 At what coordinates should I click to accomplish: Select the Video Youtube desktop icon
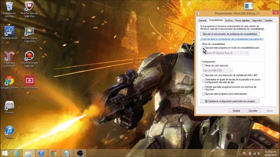pos(29,82)
